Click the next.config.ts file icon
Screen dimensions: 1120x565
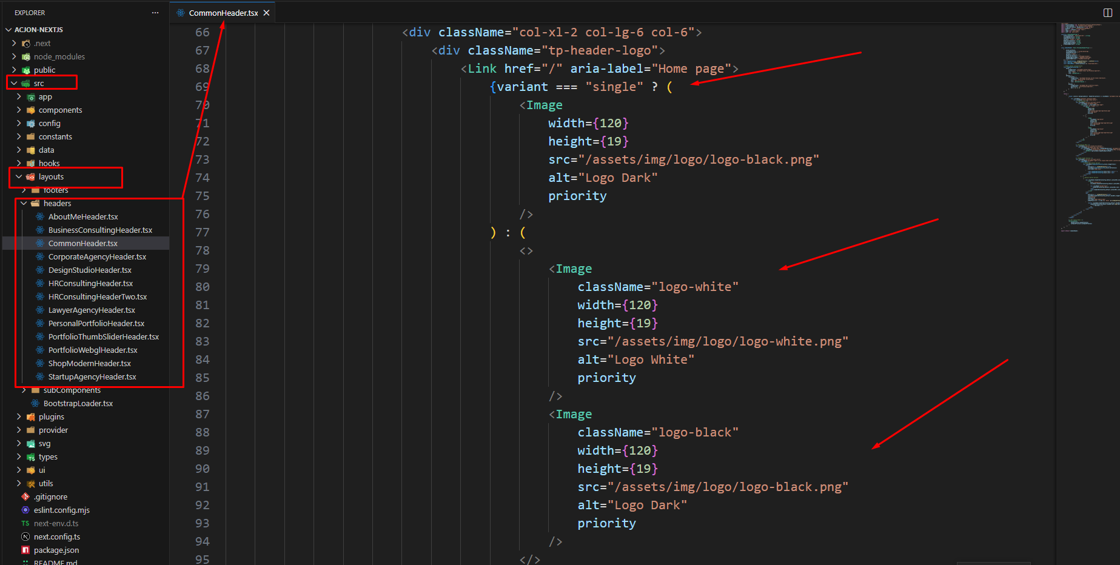[x=25, y=537]
